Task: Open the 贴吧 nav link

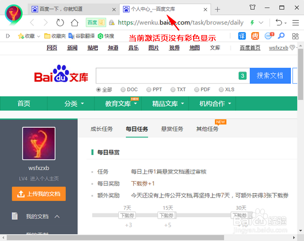Action: coord(93,48)
